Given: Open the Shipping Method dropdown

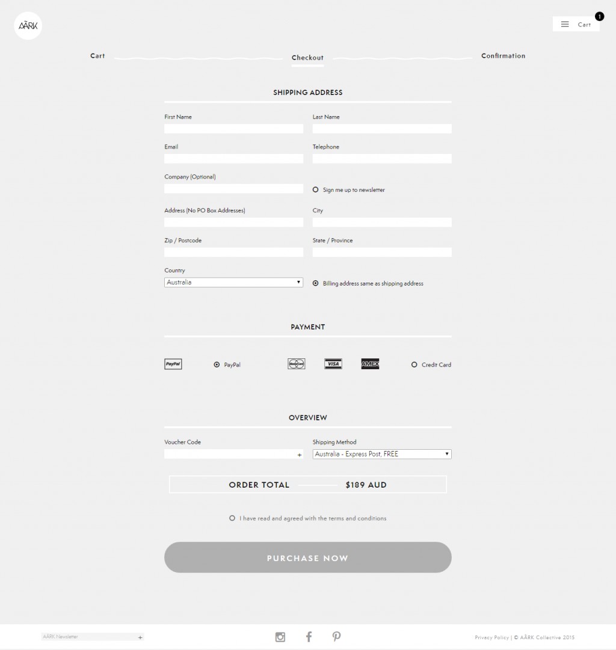Looking at the screenshot, I should [381, 454].
